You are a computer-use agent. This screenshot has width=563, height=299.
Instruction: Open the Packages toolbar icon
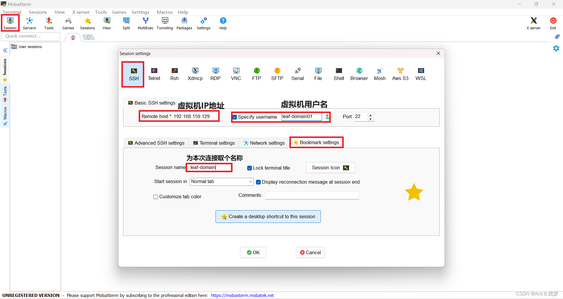coord(184,23)
